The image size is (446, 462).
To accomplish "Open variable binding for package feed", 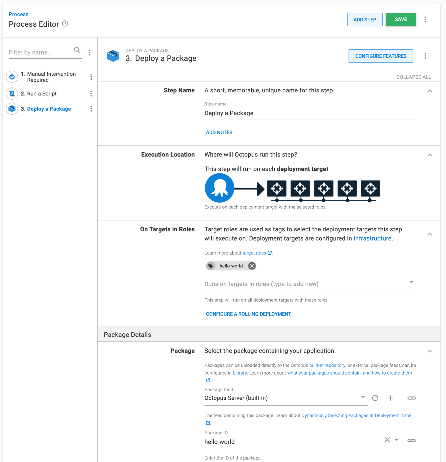I will click(x=411, y=398).
